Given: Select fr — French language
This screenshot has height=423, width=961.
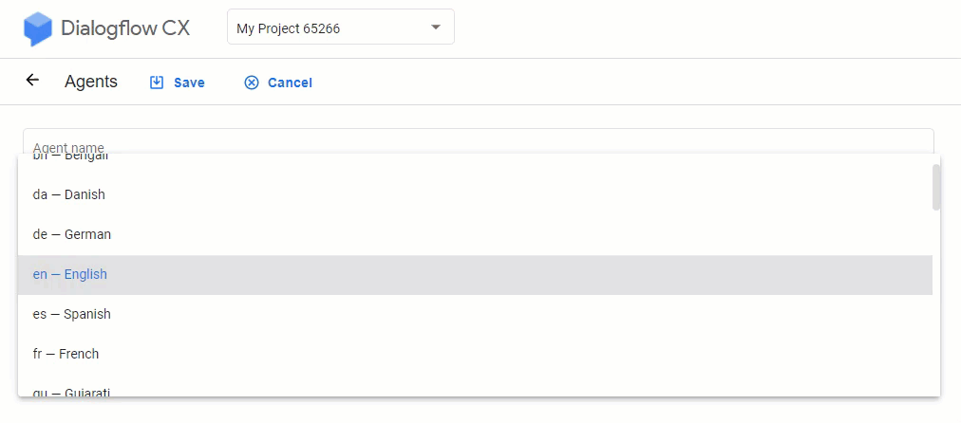Looking at the screenshot, I should (475, 354).
